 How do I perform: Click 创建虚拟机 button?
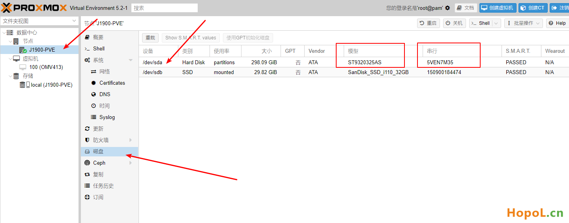(x=498, y=8)
